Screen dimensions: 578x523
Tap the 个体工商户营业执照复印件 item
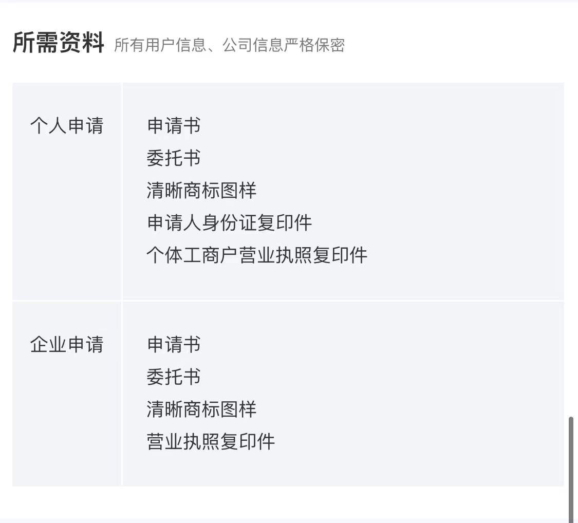(x=257, y=255)
